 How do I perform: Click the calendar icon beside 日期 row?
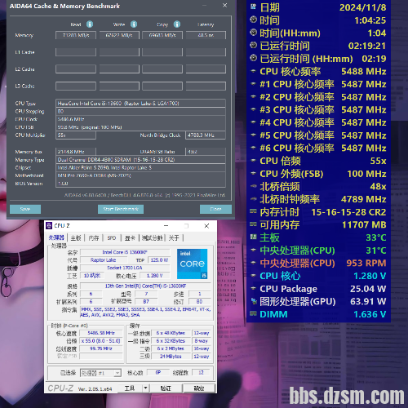coord(253,7)
